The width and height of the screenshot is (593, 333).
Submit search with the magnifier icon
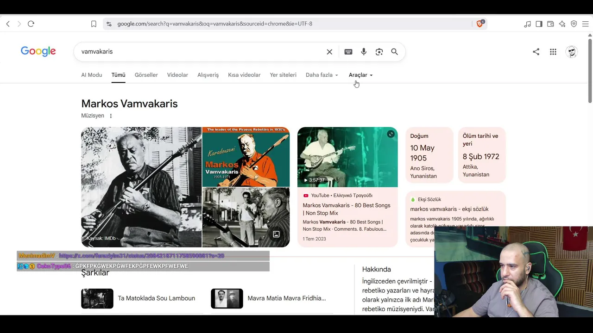(x=394, y=52)
